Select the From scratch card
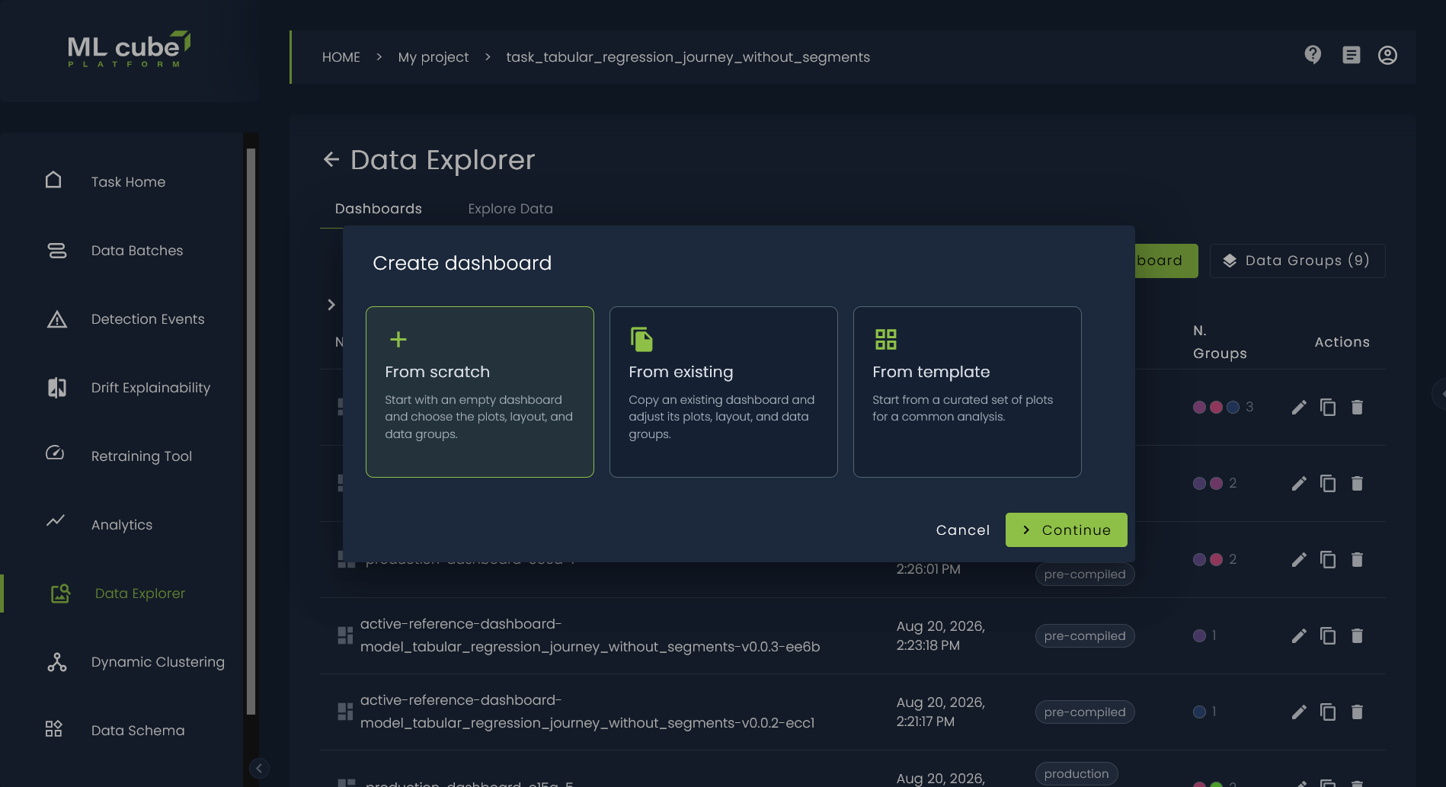 480,392
